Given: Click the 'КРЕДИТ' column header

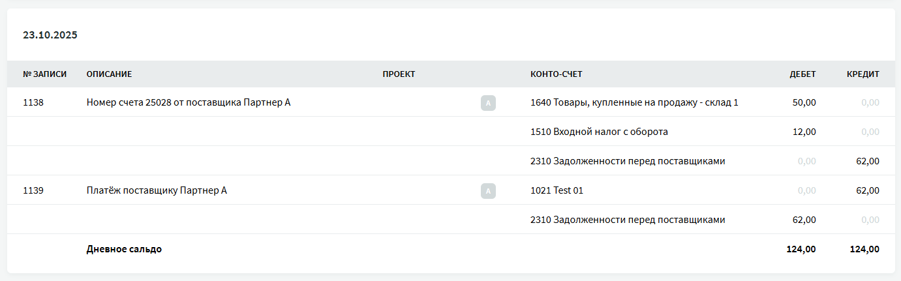Looking at the screenshot, I should click(x=863, y=74).
